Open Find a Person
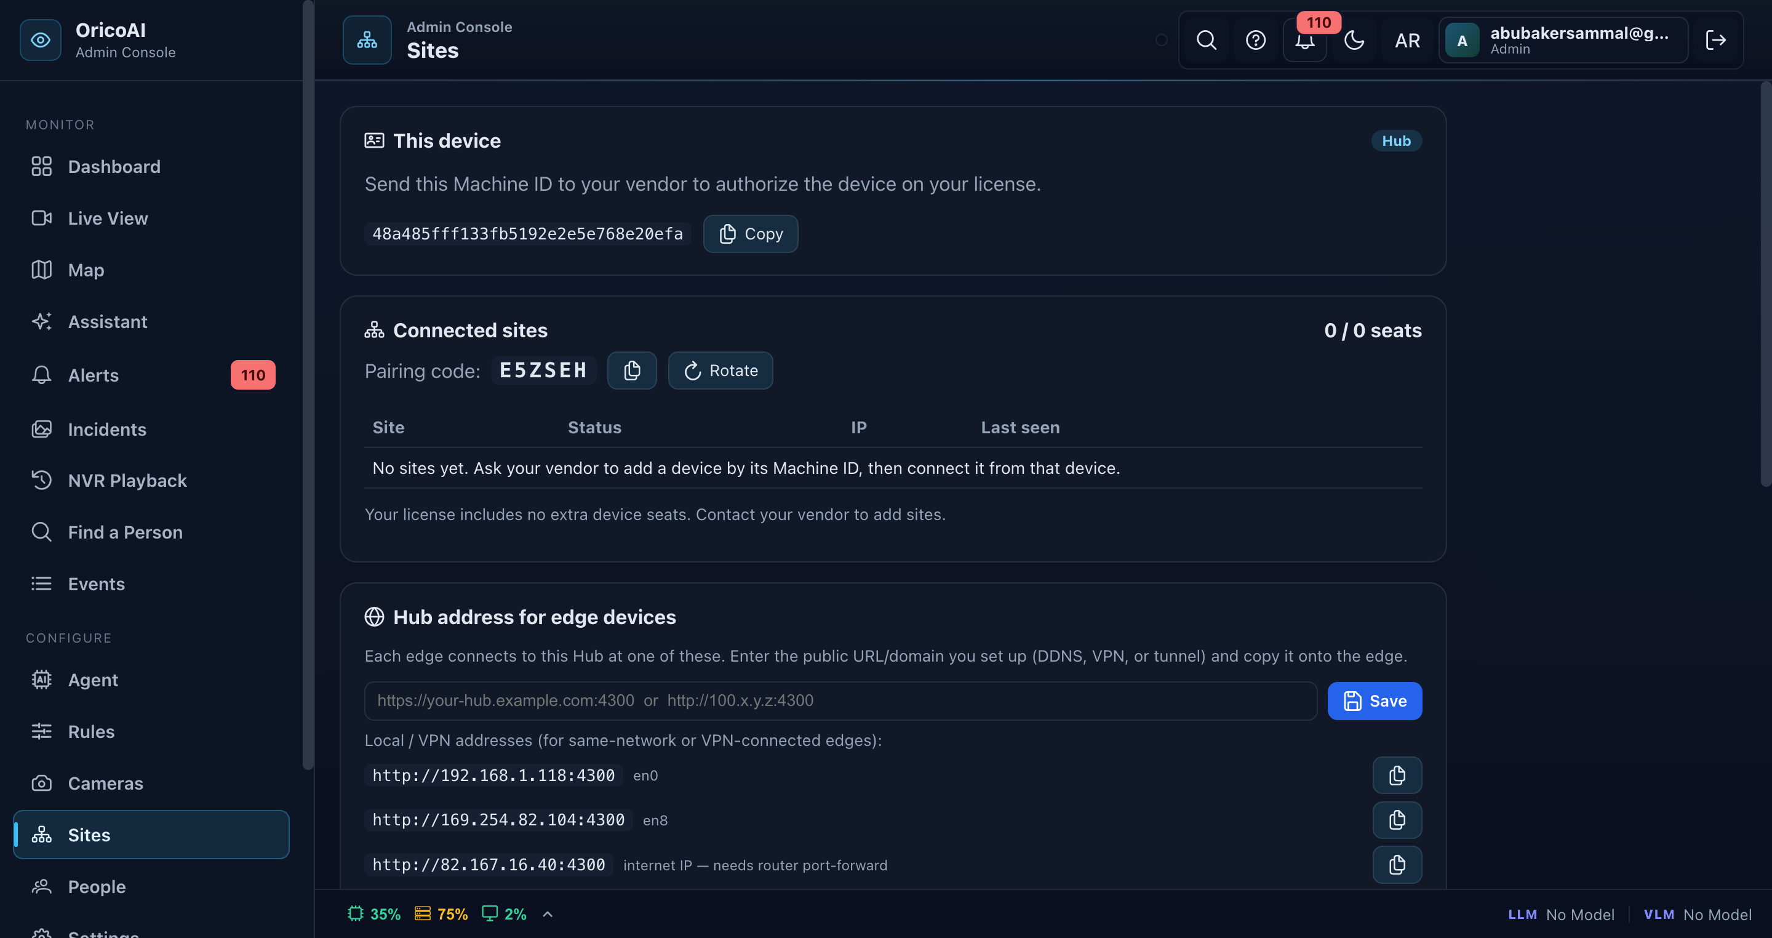Screen dimensions: 1772x938 coord(151,532)
